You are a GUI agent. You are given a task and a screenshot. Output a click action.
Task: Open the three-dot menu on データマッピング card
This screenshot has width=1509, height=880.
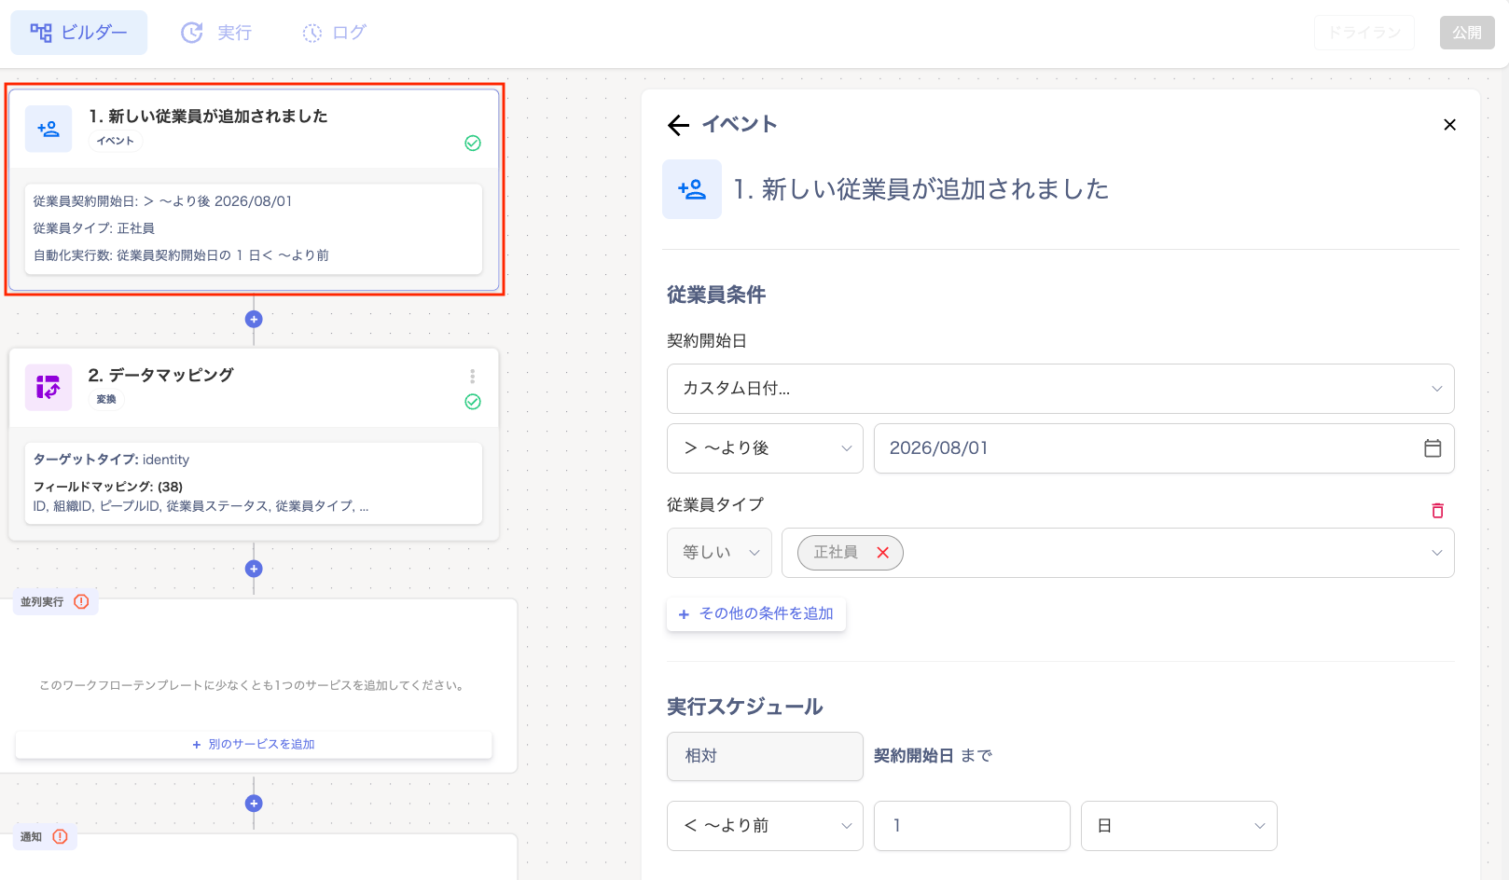click(473, 376)
